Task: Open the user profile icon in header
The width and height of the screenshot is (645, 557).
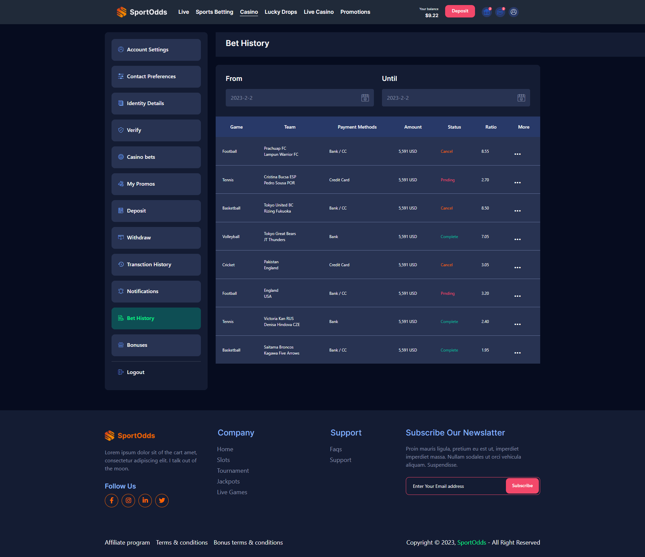Action: pos(514,12)
